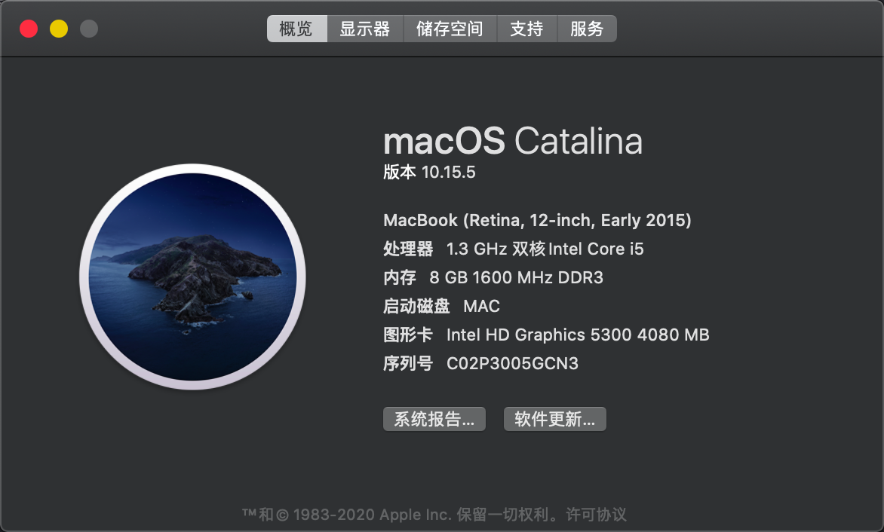Screen dimensions: 884x532
Task: Click the 启动磁盘 label
Action: [x=416, y=306]
